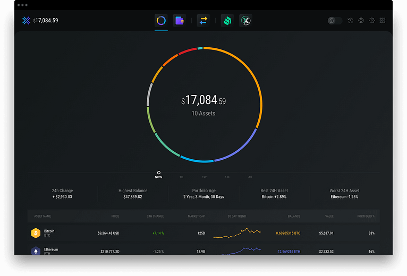Select the NOW timeline marker
Image resolution: width=407 pixels, height=276 pixels.
[x=159, y=175]
